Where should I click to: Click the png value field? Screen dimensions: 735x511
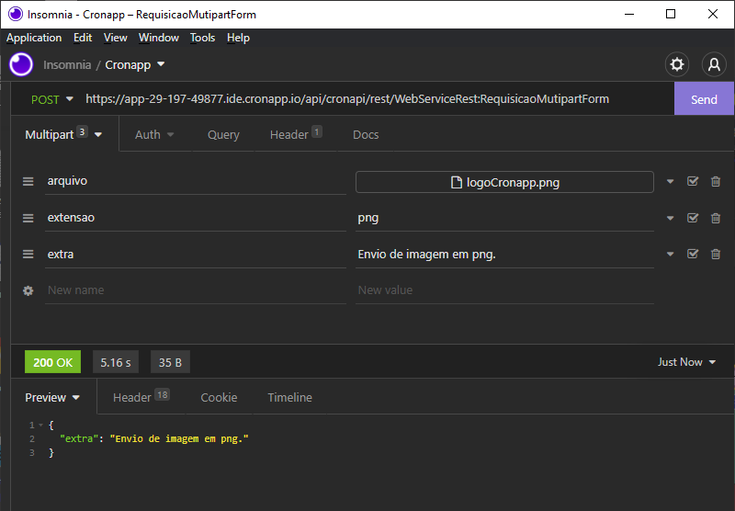coord(504,218)
